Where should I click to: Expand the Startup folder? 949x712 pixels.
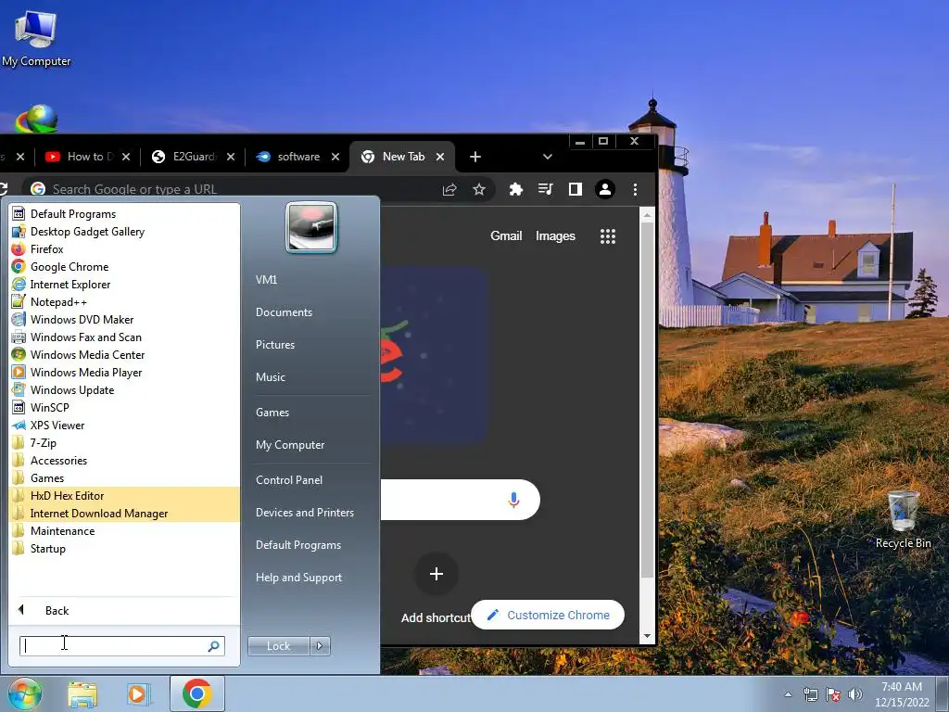point(48,548)
